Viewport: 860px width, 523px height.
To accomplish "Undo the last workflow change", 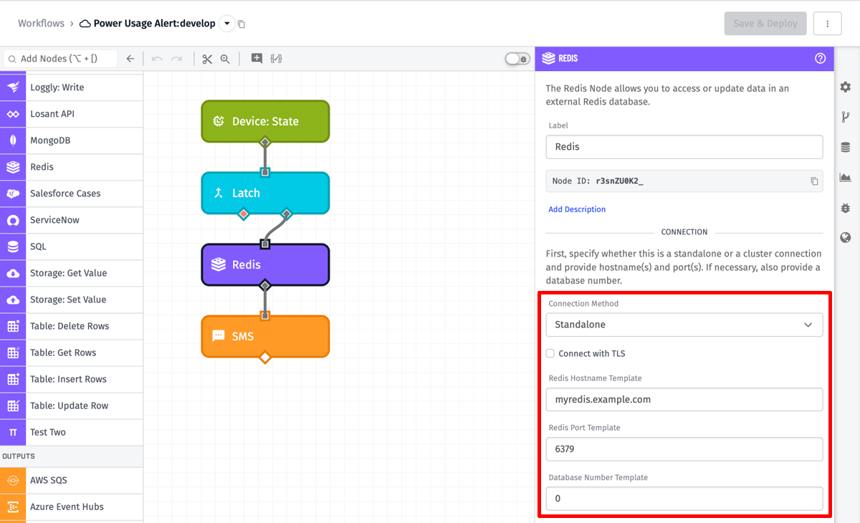I will [x=157, y=59].
